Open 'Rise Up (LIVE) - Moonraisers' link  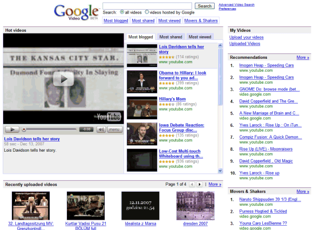point(266,149)
